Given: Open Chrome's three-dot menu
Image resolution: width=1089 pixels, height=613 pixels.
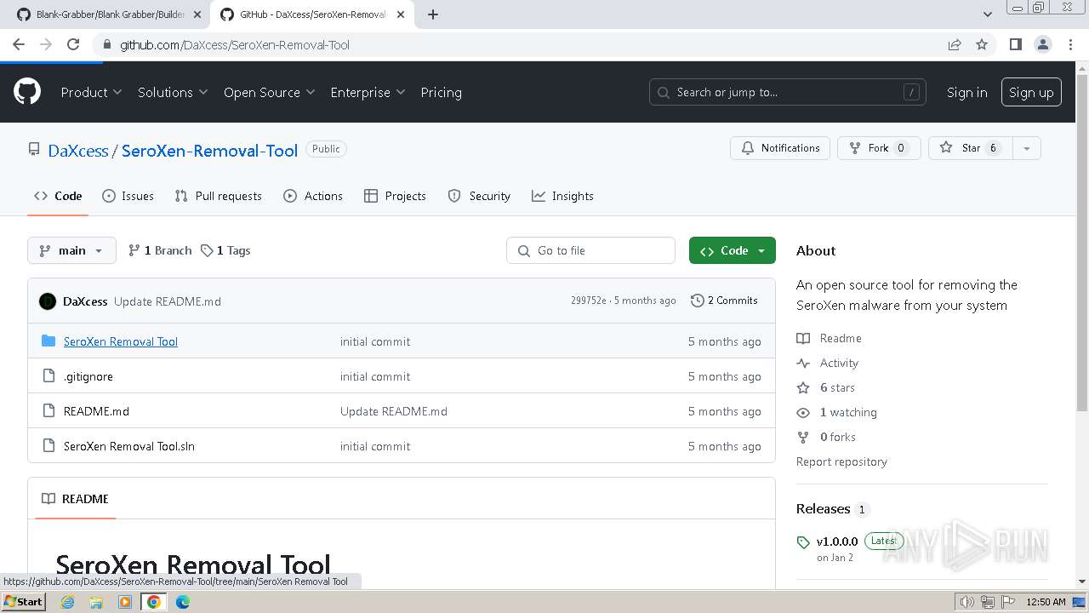Looking at the screenshot, I should pos(1070,44).
